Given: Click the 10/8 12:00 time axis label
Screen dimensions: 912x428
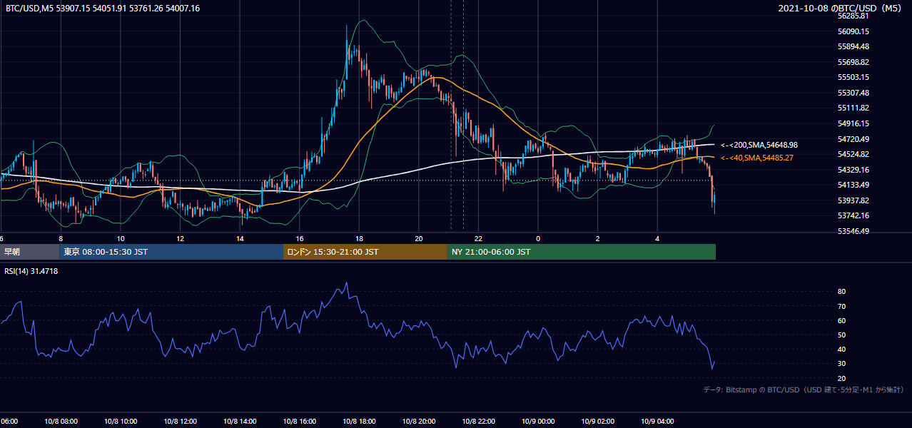Looking at the screenshot, I should [x=180, y=421].
